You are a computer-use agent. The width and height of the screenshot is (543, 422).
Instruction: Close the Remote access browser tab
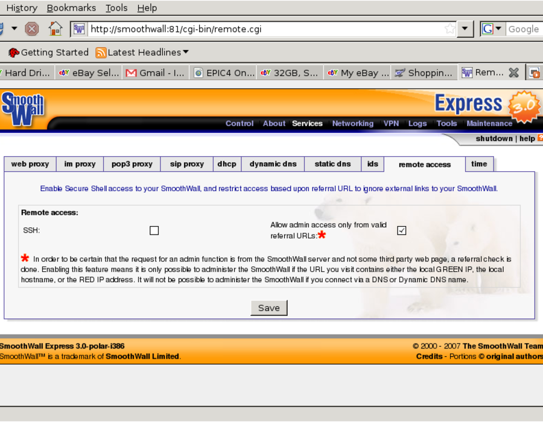click(513, 72)
